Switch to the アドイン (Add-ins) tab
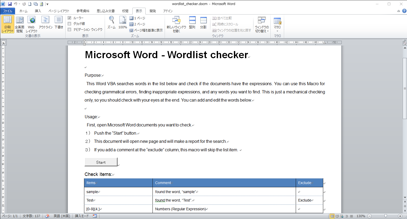Image resolution: width=407 pixels, height=219 pixels. point(168,11)
